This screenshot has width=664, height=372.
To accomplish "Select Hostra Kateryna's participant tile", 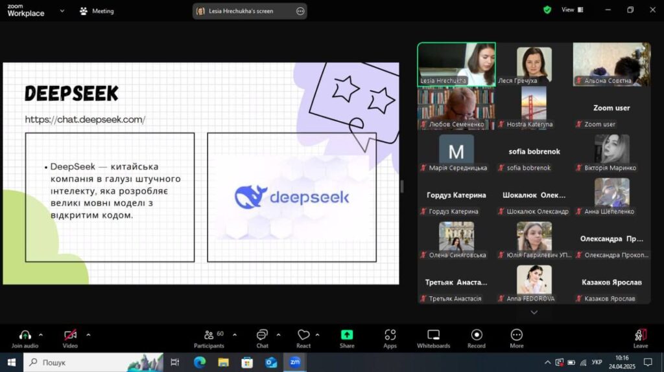I will coord(534,108).
